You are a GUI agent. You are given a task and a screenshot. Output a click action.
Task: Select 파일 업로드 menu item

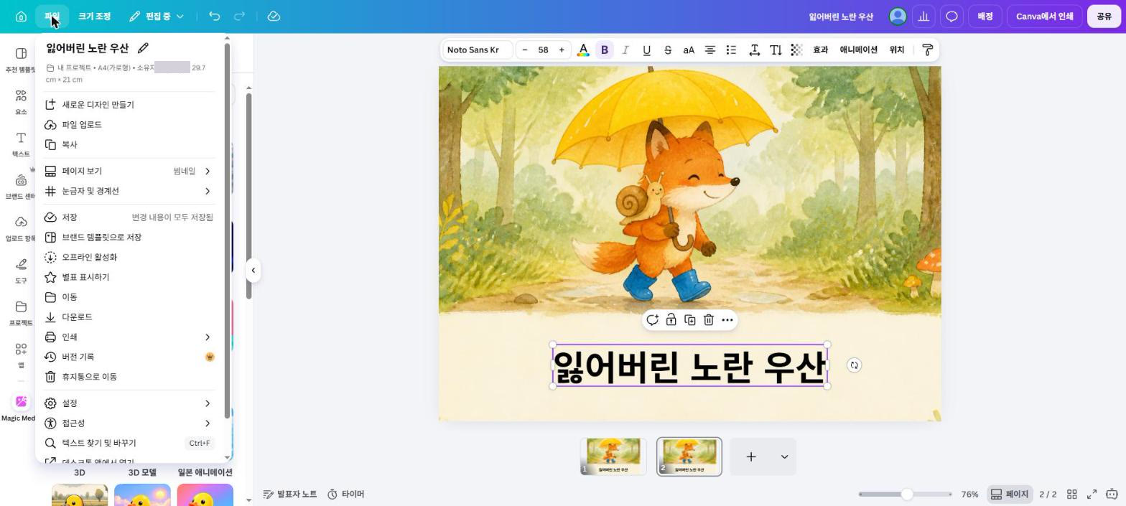[129, 125]
